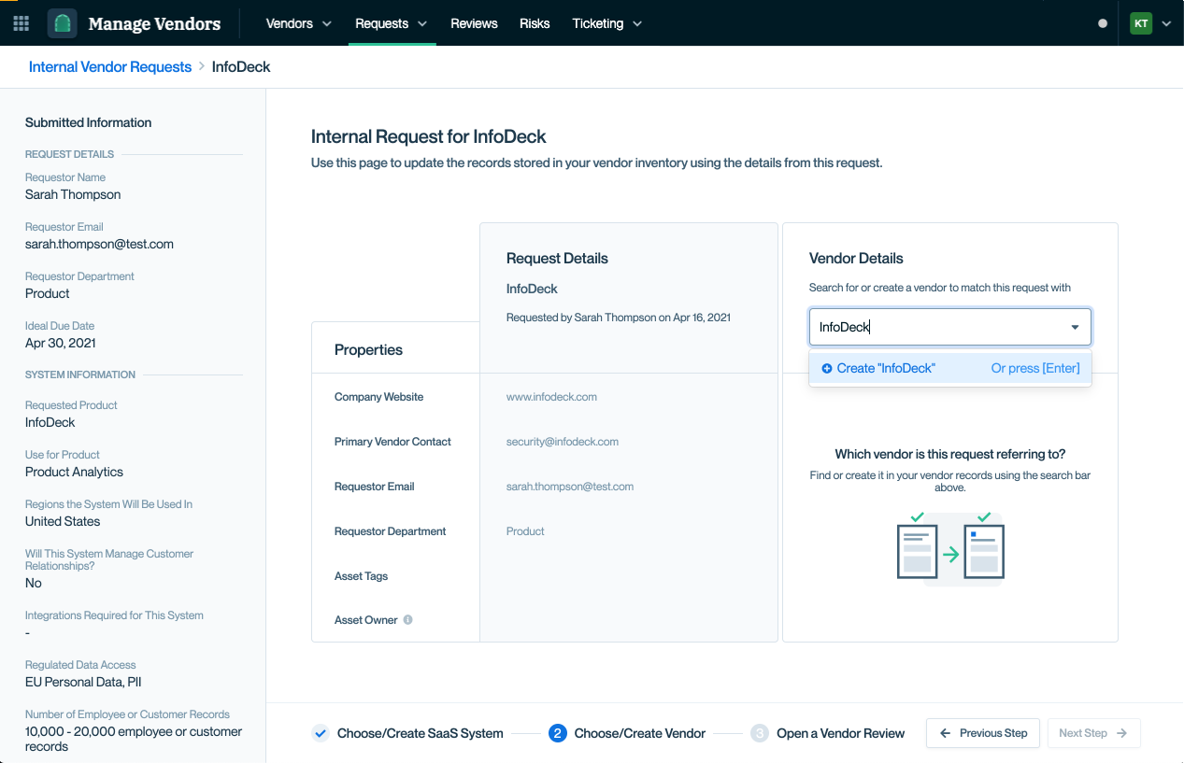Viewport: 1184px width, 763px height.
Task: Click United States region value
Action: pyautogui.click(x=63, y=521)
